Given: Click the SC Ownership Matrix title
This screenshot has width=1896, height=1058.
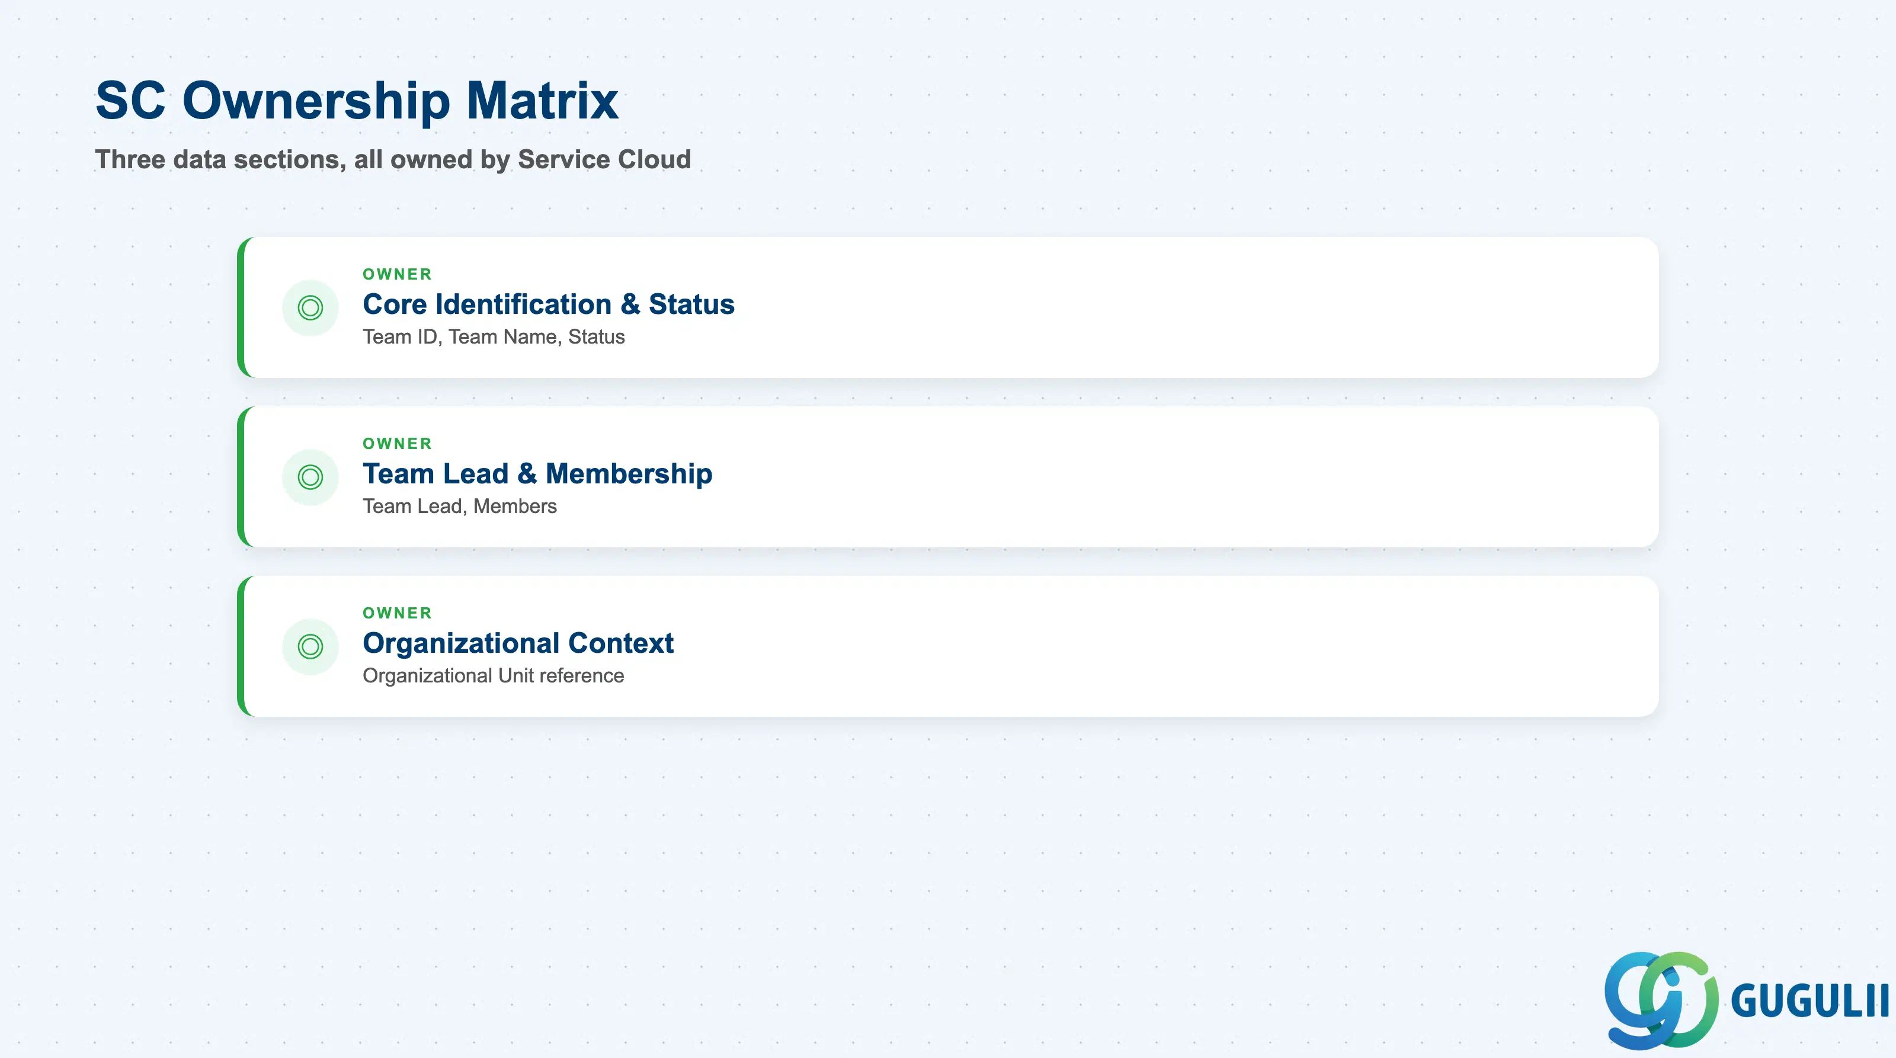Looking at the screenshot, I should point(357,100).
